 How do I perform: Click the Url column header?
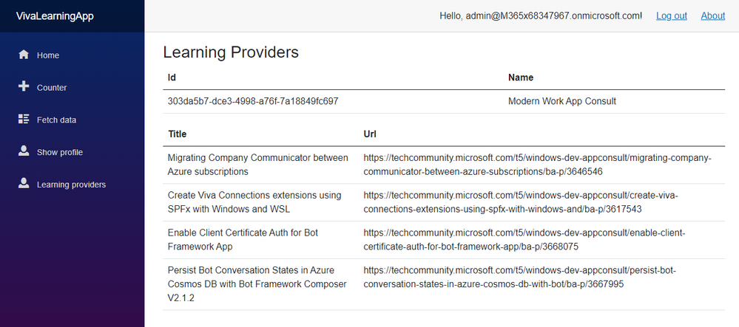(x=370, y=134)
